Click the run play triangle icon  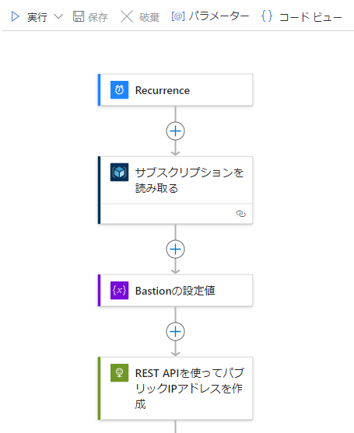pyautogui.click(x=15, y=16)
